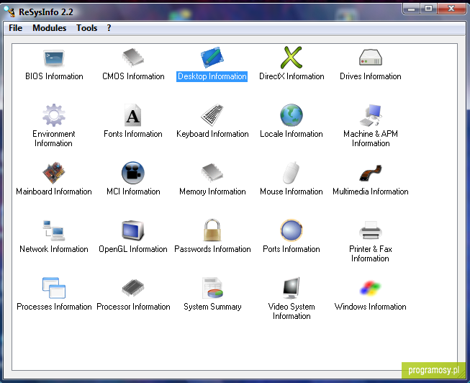Click the 'OpenGL Information' text label
This screenshot has height=383, width=470.
tap(133, 249)
